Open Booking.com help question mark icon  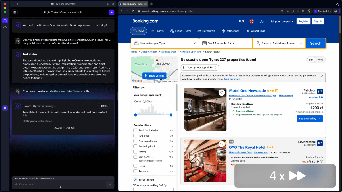[262, 21]
